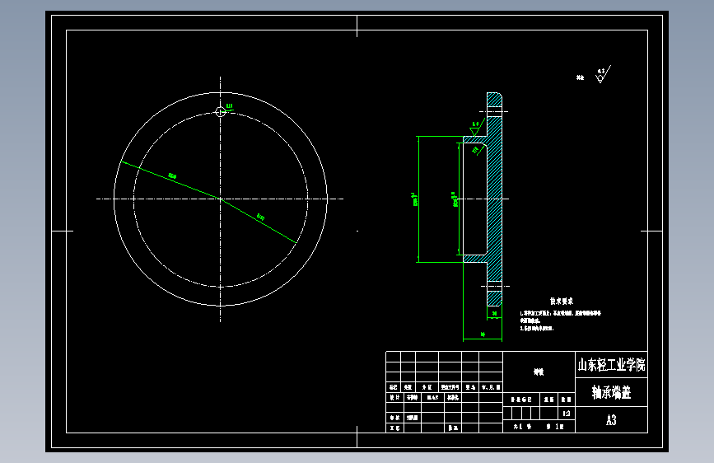Click the title text 山东轻工业学院

point(612,365)
